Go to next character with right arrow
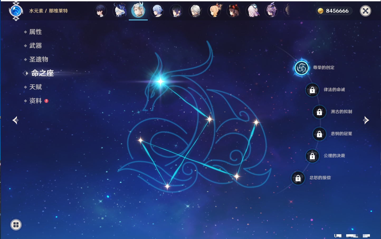381x239 pixels. pos(366,120)
